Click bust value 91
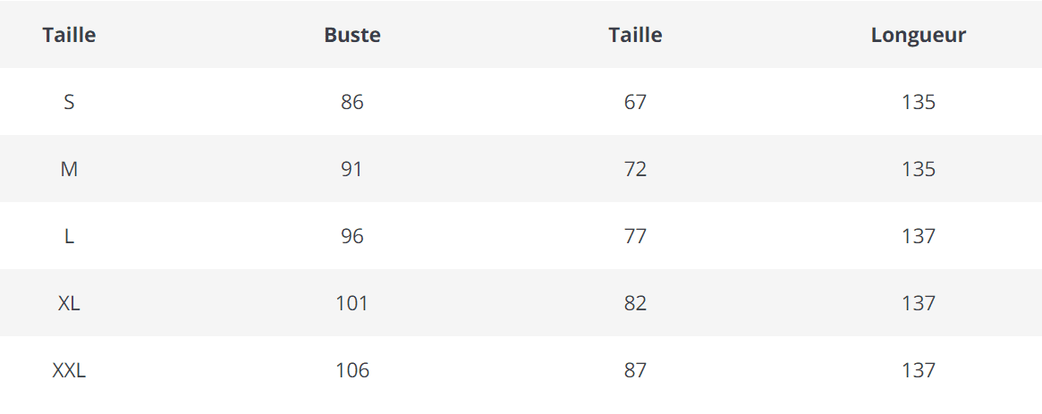The image size is (1042, 414). pyautogui.click(x=352, y=169)
